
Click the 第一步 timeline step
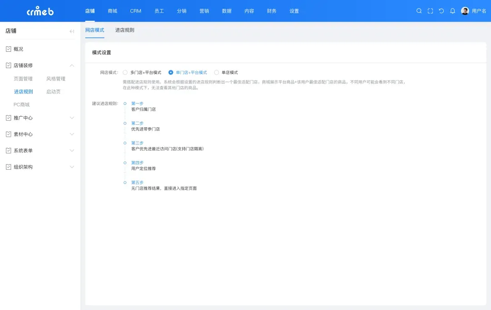137,103
